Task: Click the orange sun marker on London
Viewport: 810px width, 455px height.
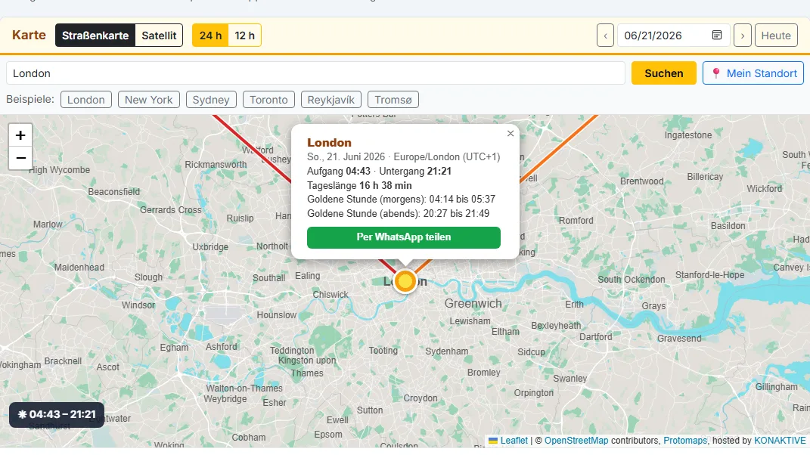Action: click(x=405, y=281)
